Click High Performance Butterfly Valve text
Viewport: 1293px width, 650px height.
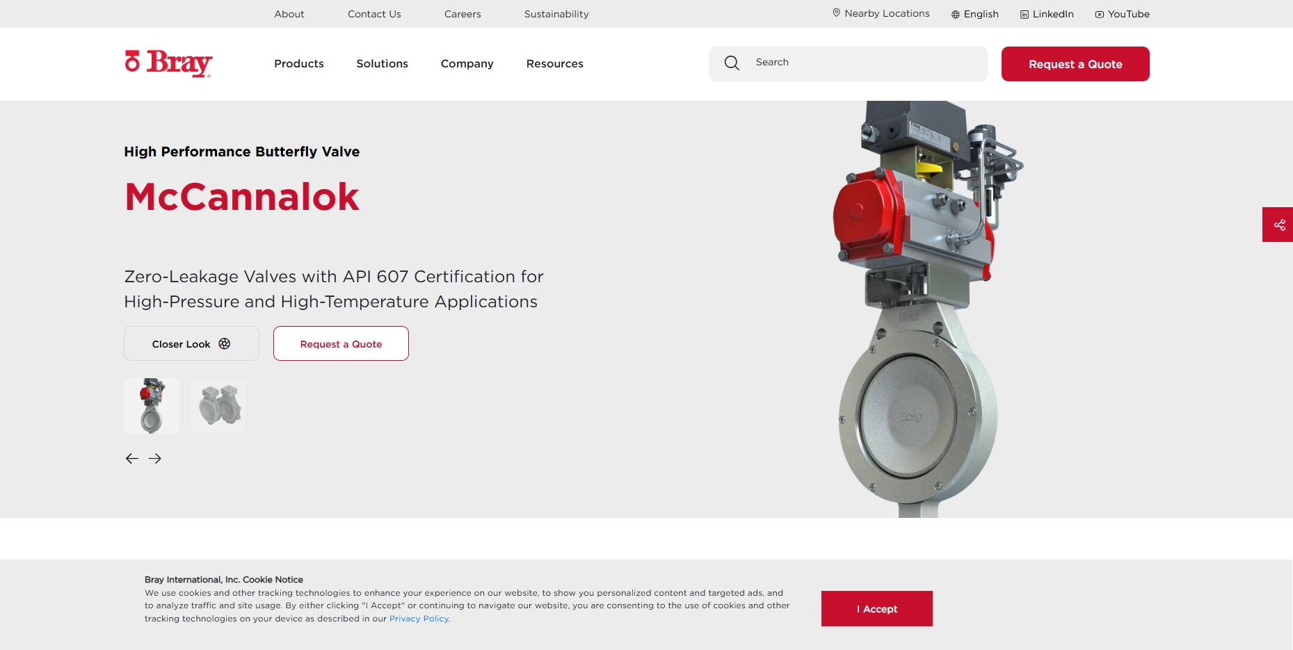242,152
